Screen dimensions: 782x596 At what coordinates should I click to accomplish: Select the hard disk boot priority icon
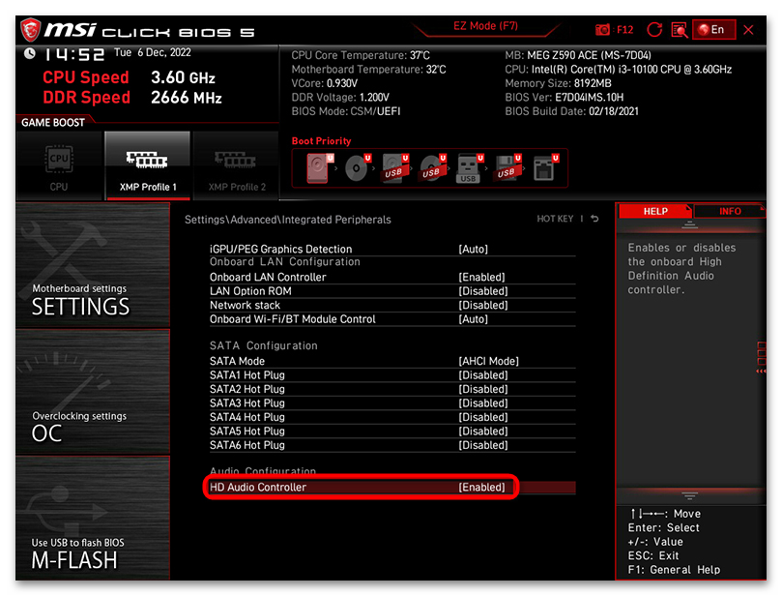318,168
